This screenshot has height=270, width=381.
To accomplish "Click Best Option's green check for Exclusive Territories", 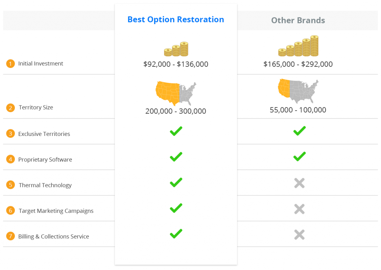I will (176, 131).
